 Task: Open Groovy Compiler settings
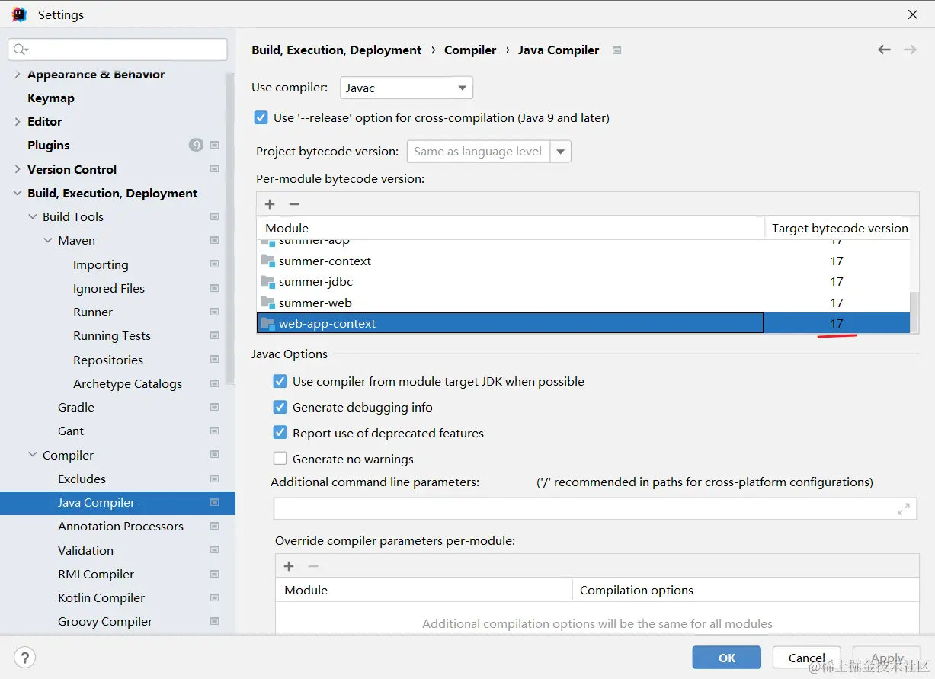click(105, 621)
